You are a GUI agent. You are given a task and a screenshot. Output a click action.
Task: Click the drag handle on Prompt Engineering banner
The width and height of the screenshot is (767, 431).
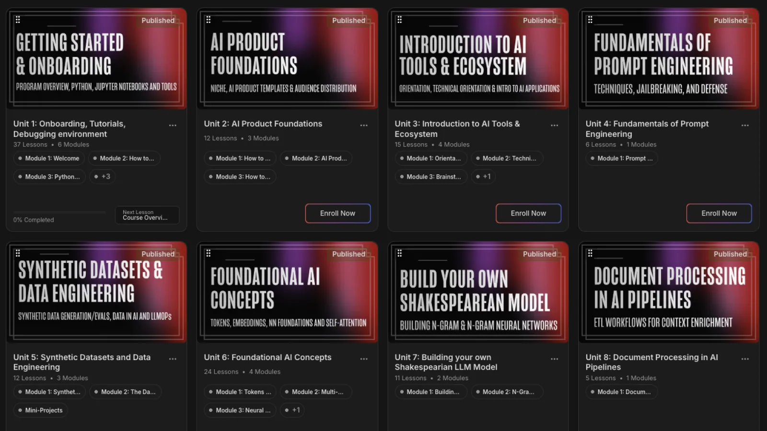590,20
